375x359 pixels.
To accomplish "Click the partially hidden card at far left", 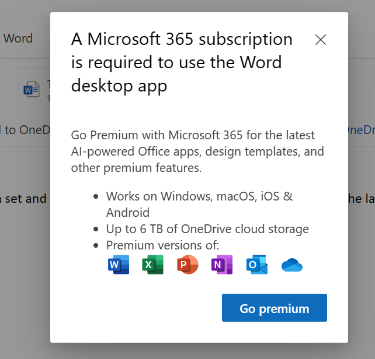I will (2, 90).
